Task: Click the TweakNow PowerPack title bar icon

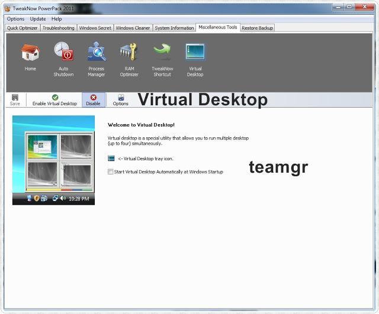Action: click(x=7, y=8)
